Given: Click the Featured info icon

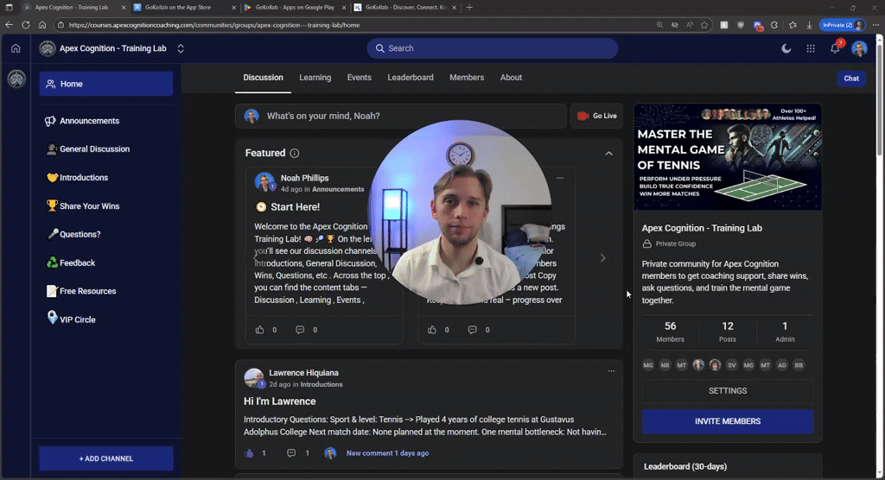Looking at the screenshot, I should tap(295, 153).
